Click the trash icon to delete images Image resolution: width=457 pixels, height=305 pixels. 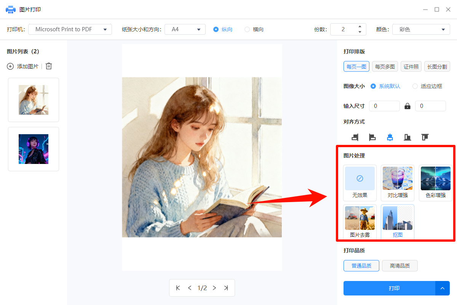click(48, 66)
